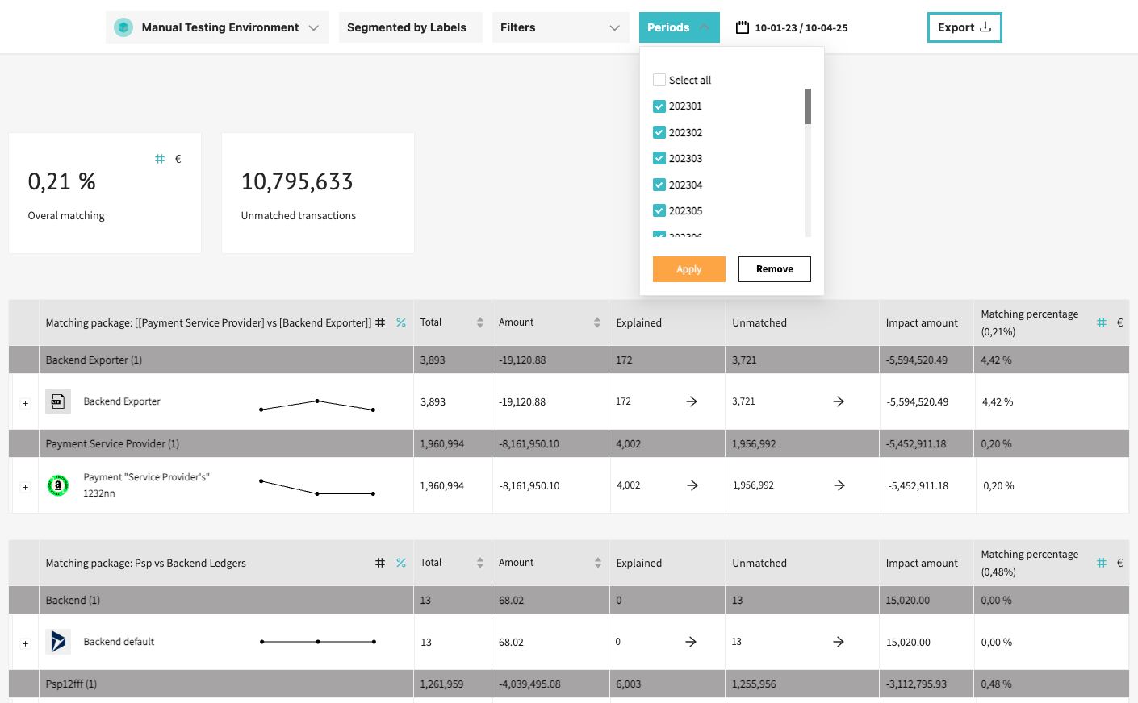
Task: Click the calendar icon beside date range
Action: 743,27
